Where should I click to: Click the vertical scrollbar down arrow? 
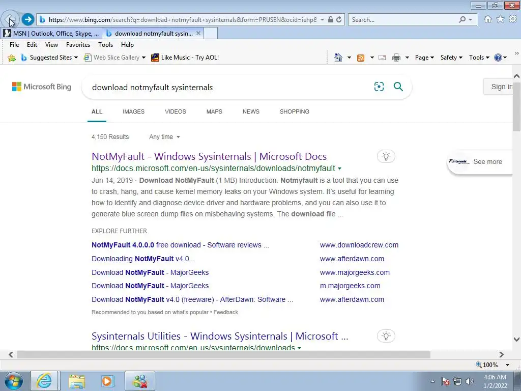click(517, 340)
